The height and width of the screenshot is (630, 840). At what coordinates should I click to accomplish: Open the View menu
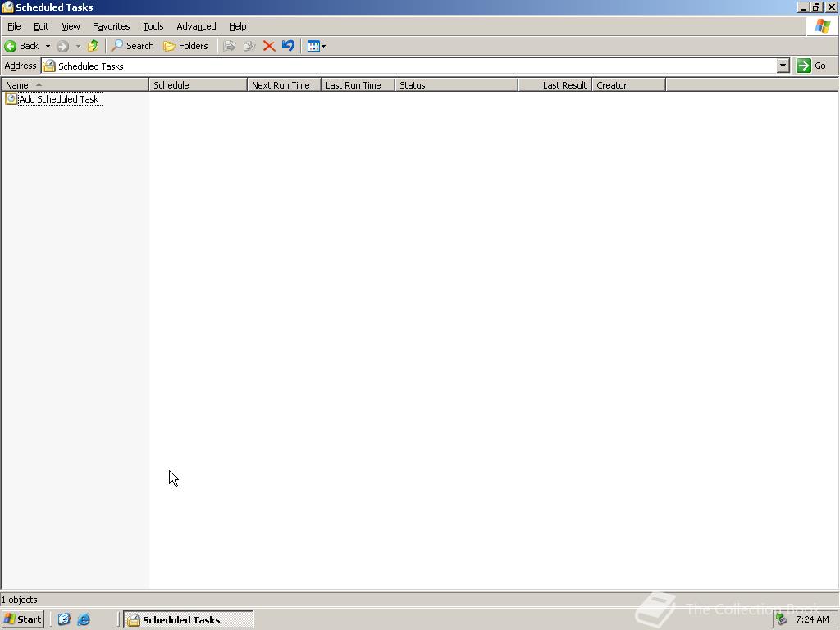[71, 26]
